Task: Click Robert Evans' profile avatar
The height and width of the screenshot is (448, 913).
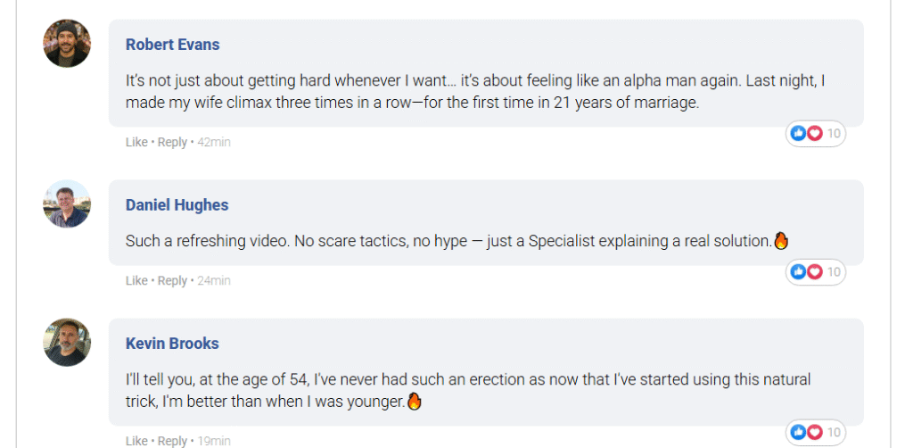Action: tap(67, 44)
